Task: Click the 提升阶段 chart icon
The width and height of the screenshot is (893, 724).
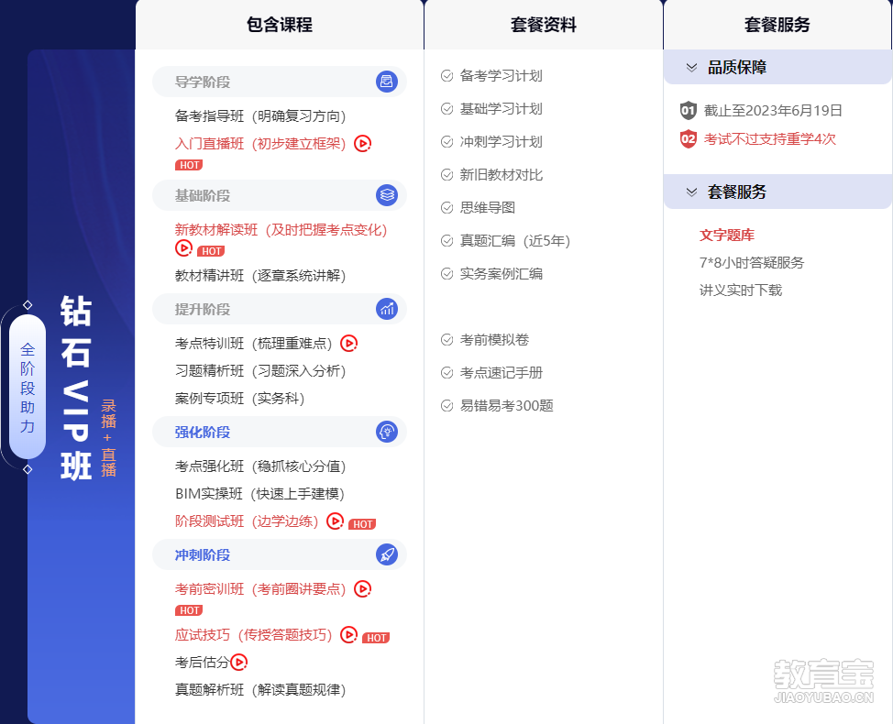Action: pyautogui.click(x=387, y=309)
